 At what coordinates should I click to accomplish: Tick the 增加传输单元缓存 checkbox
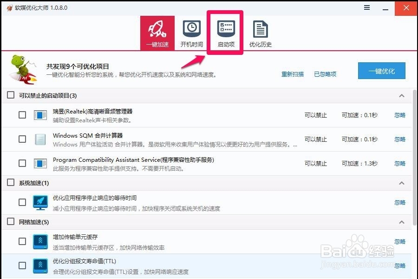[x=22, y=241]
